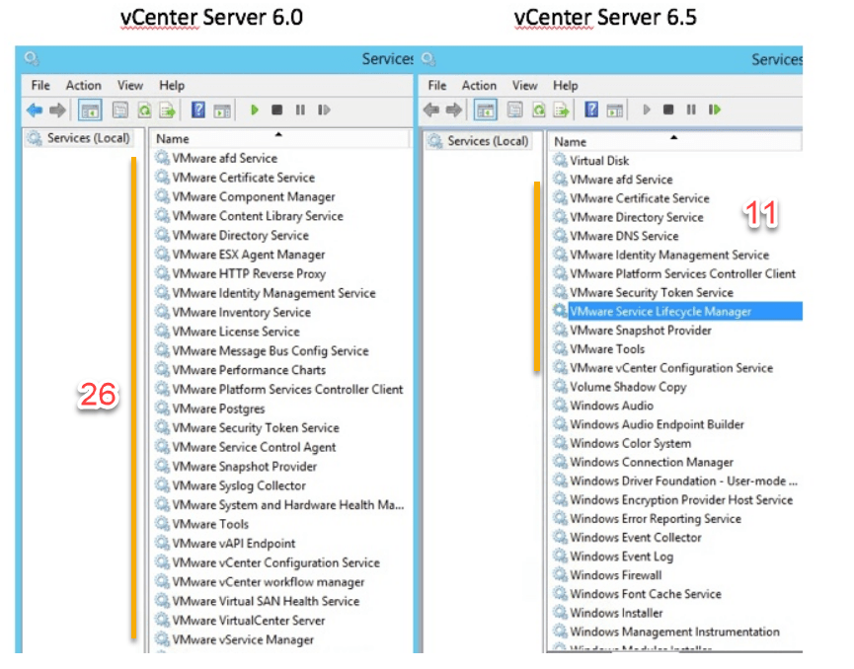This screenshot has height=669, width=854.
Task: Open the Action menu in left window
Action: pyautogui.click(x=84, y=86)
